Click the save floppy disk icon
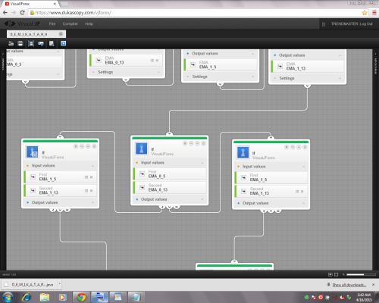This screenshot has width=379, height=303. pyautogui.click(x=20, y=43)
